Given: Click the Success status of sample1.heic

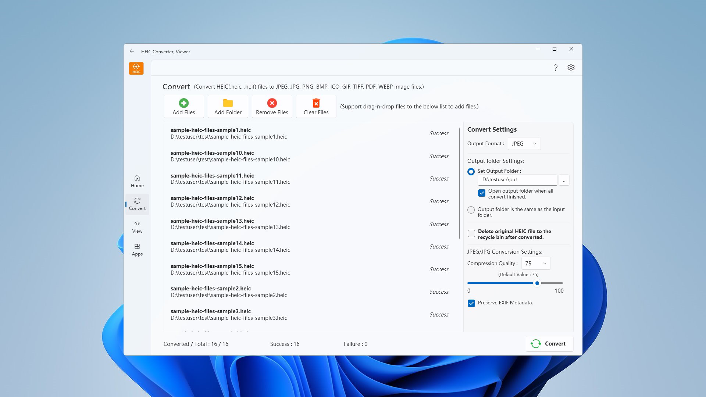Looking at the screenshot, I should pos(439,133).
